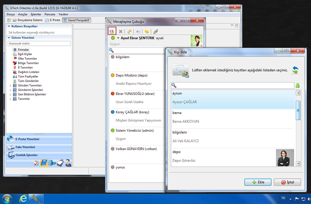This screenshot has width=311, height=204.
Task: Click the businessman icon in bottom strip
Action: (68, 163)
